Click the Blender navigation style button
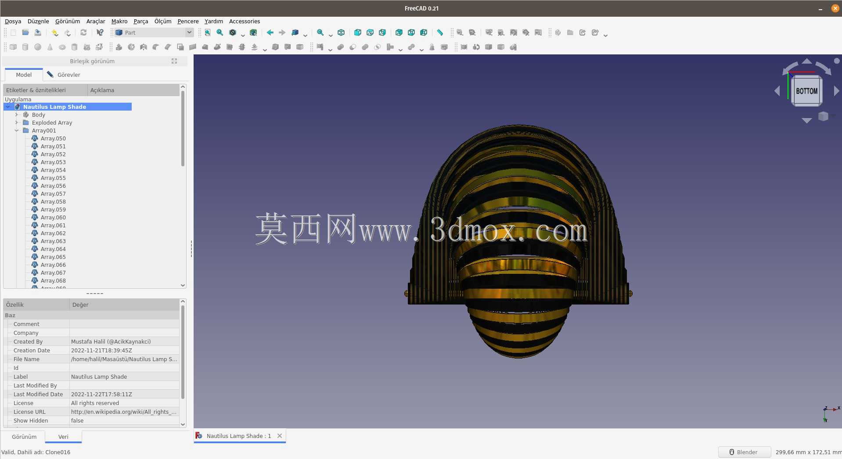Screen dimensions: 842x459 click(744, 452)
